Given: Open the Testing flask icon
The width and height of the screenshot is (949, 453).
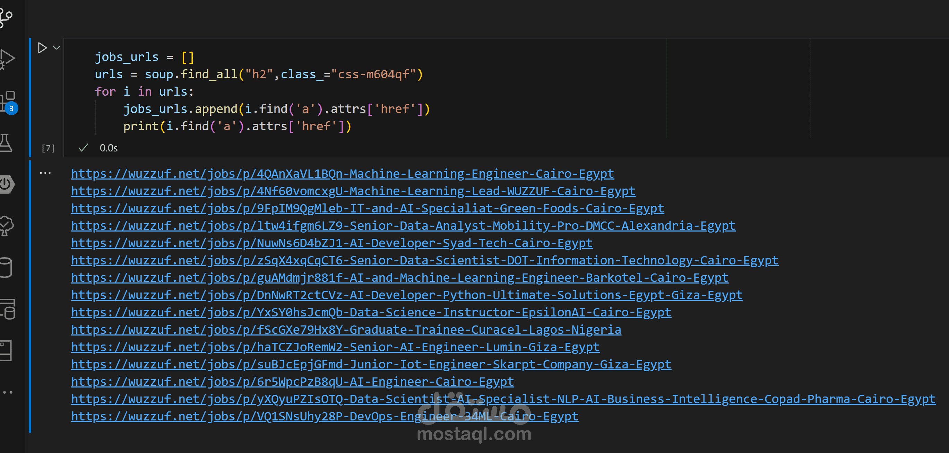Looking at the screenshot, I should (x=6, y=143).
